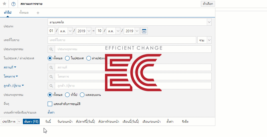
Task: Select the ต่างประเทศ radio option
Action: pyautogui.click(x=88, y=58)
